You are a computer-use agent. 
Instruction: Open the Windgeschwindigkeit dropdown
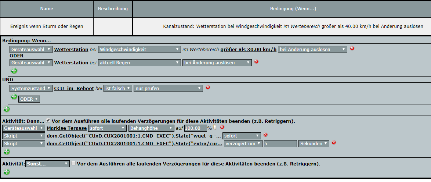tap(139, 49)
